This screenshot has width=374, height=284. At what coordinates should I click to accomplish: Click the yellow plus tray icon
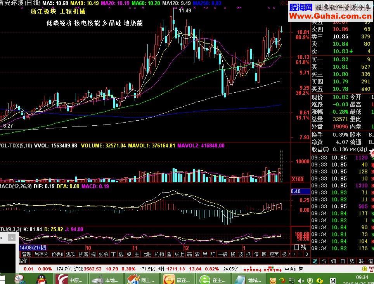(320, 281)
